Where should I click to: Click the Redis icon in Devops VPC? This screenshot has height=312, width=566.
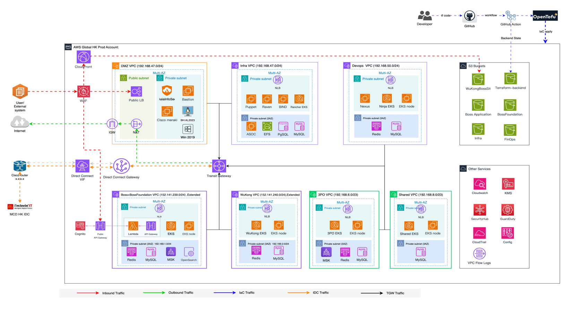tap(376, 126)
